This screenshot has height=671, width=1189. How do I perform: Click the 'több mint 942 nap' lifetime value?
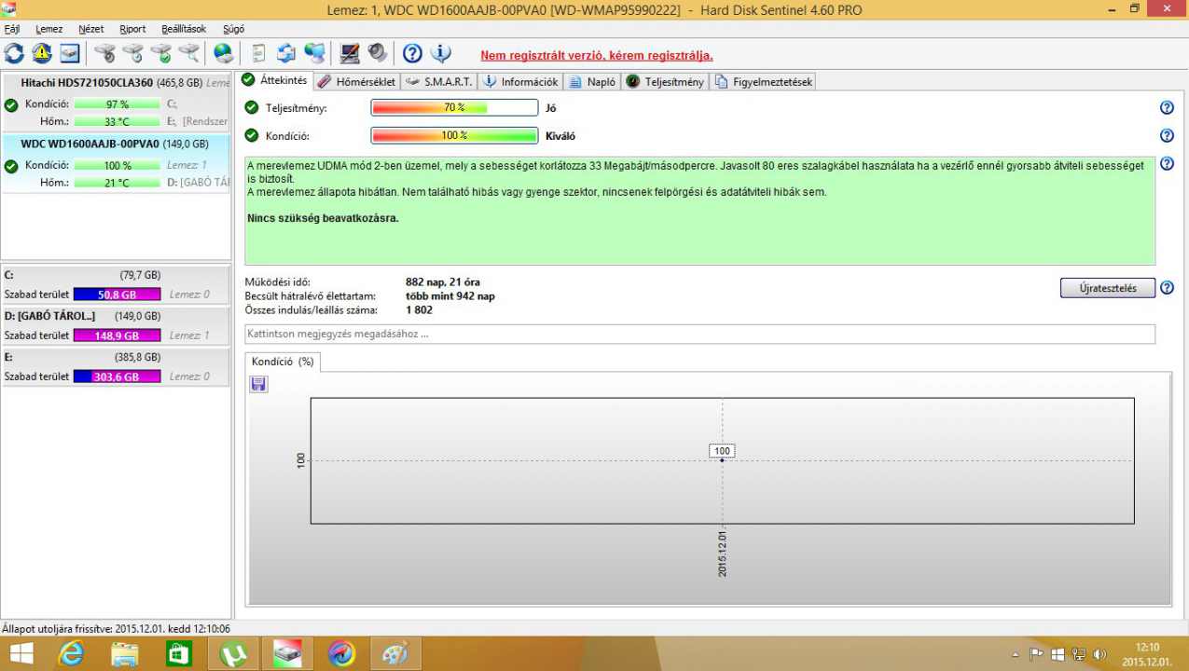click(450, 296)
